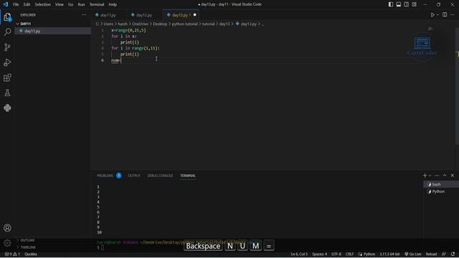The height and width of the screenshot is (258, 459).
Task: Switch to the day12.py editor tab
Action: tap(144, 14)
